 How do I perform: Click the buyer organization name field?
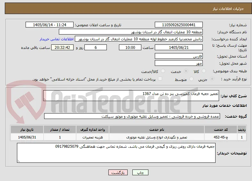[x=131, y=32]
